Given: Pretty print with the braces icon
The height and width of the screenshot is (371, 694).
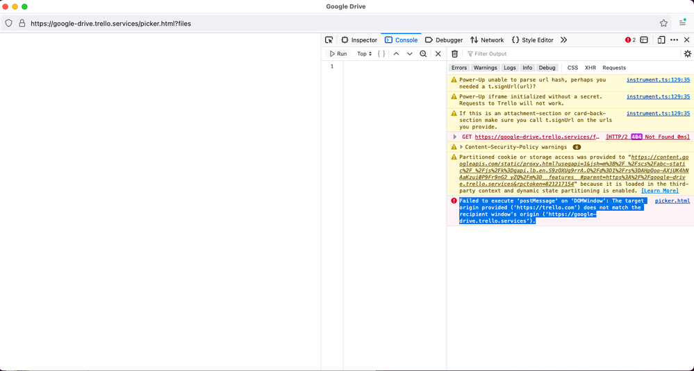Looking at the screenshot, I should [381, 54].
